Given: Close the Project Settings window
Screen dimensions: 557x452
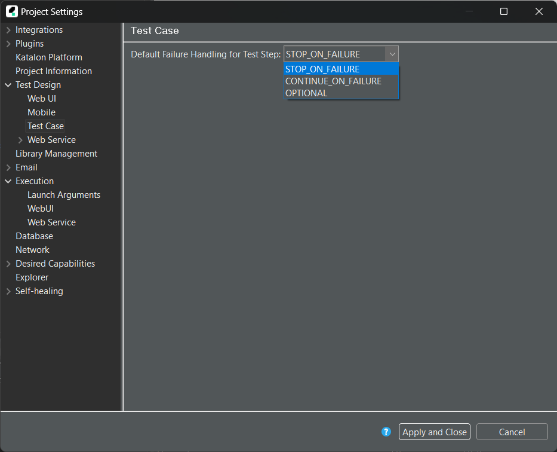Looking at the screenshot, I should pos(539,11).
